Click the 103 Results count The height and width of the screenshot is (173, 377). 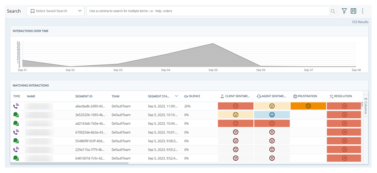360,22
